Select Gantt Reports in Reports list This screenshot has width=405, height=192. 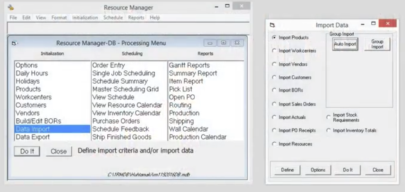click(189, 65)
